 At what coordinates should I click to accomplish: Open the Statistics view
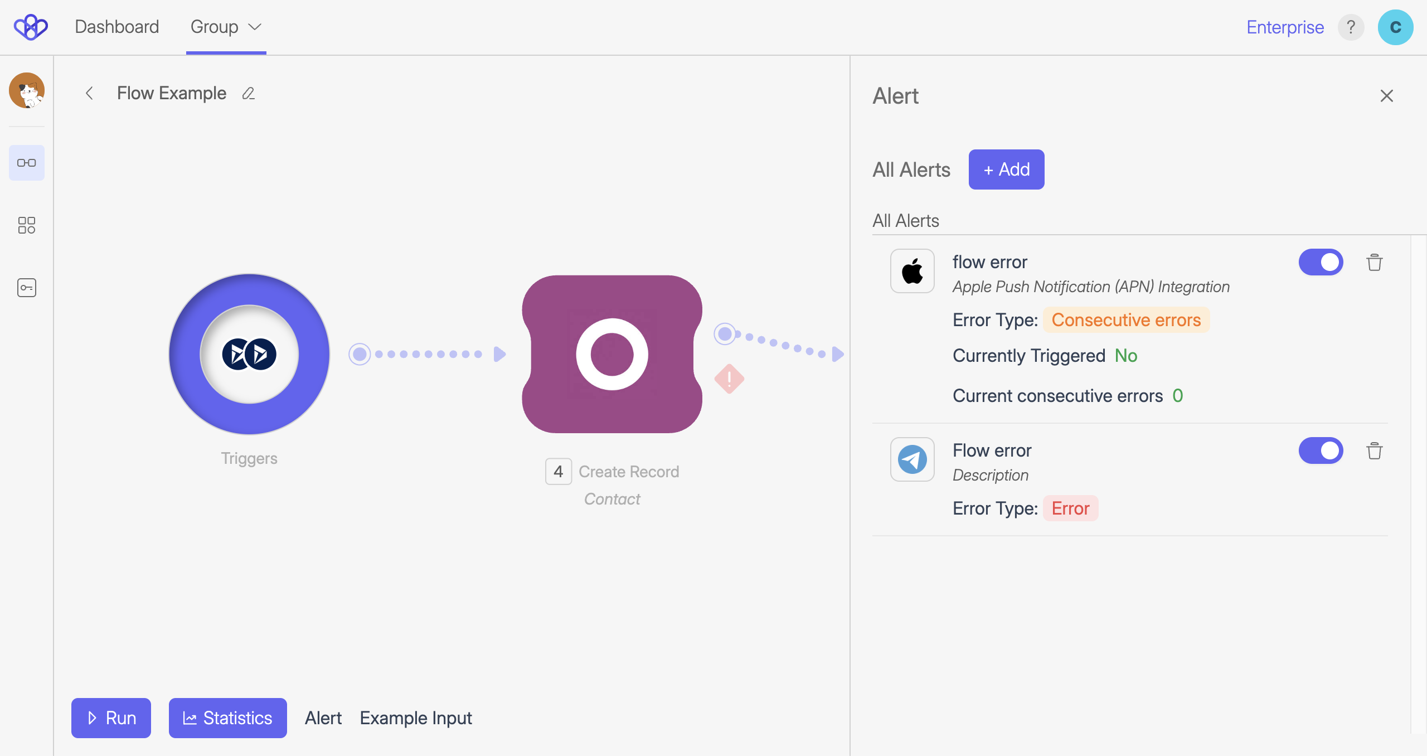pyautogui.click(x=227, y=718)
